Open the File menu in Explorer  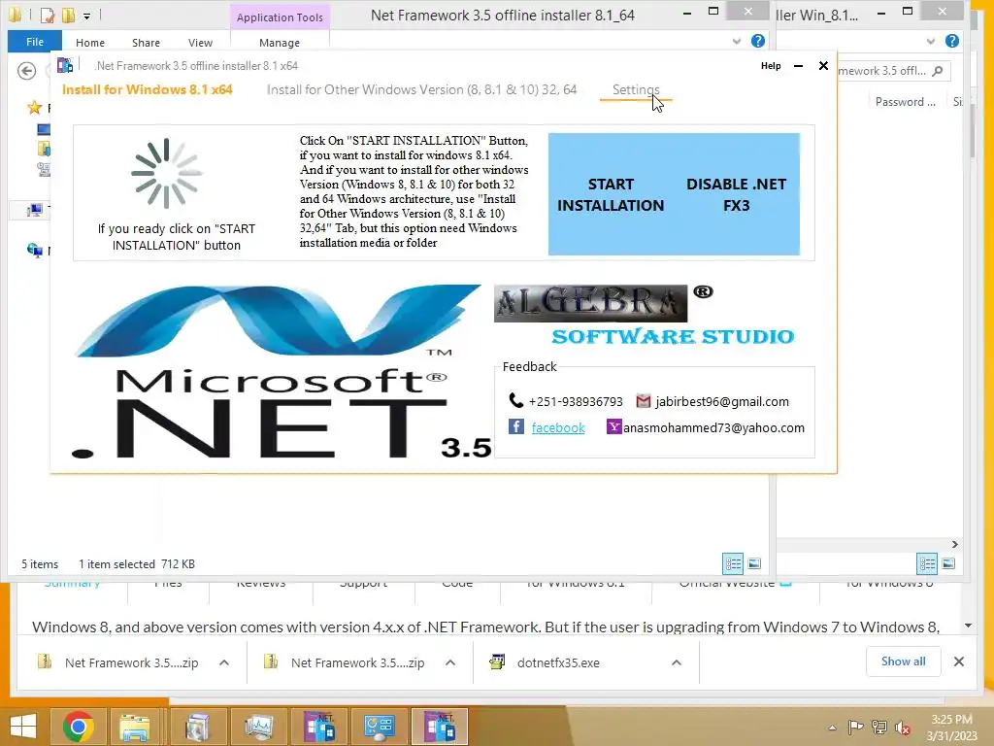tap(35, 42)
